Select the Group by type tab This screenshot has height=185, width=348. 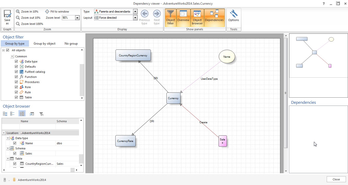tap(15, 44)
